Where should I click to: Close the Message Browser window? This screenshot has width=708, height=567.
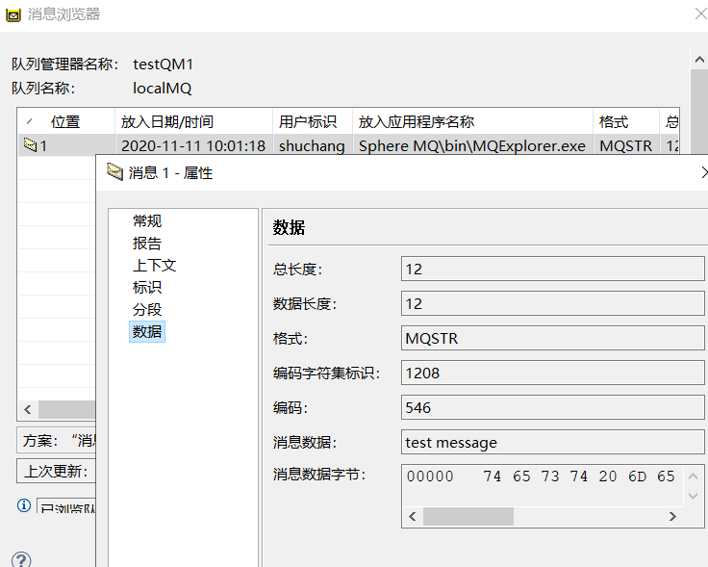coord(700,14)
